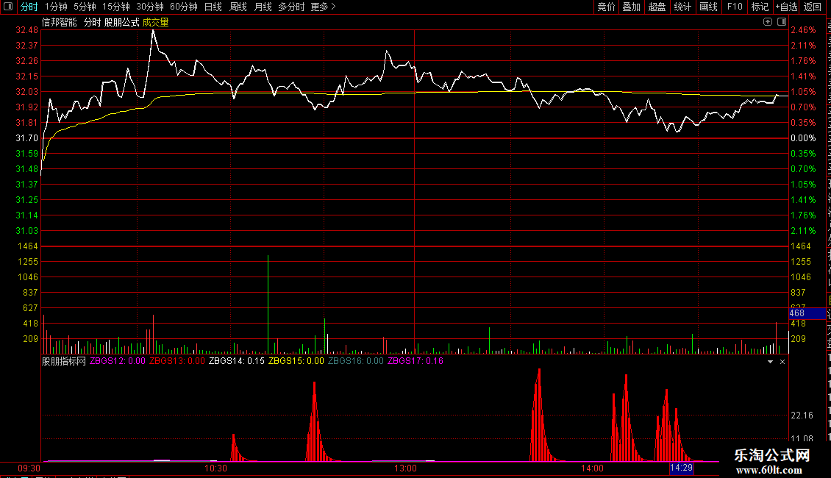Viewport: 831px width, 478px height.
Task: Click the 32.48 top price label
Action: point(27,30)
